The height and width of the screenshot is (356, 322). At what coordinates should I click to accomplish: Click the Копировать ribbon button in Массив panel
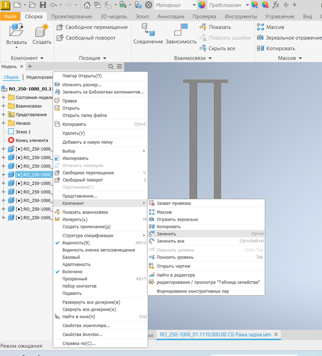click(x=276, y=49)
